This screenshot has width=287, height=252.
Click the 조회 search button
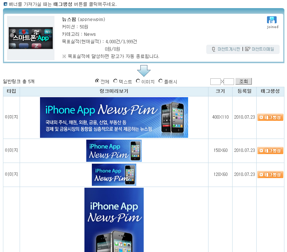(243, 81)
